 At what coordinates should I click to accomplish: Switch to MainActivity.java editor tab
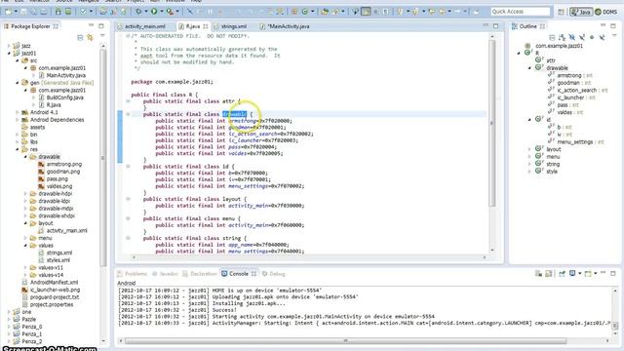pyautogui.click(x=289, y=26)
